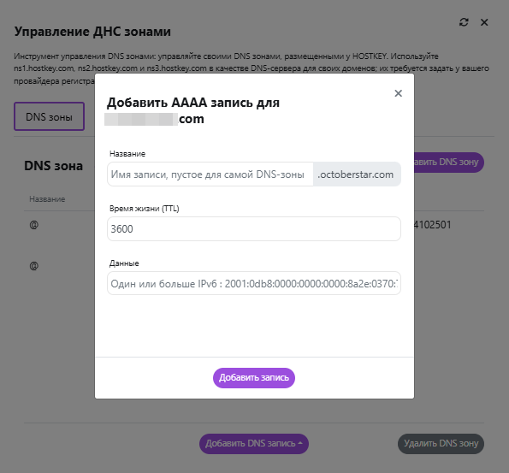Click the caret arrow on Добавить DNS запись
Viewport: 509px width, 473px height.
pos(300,443)
